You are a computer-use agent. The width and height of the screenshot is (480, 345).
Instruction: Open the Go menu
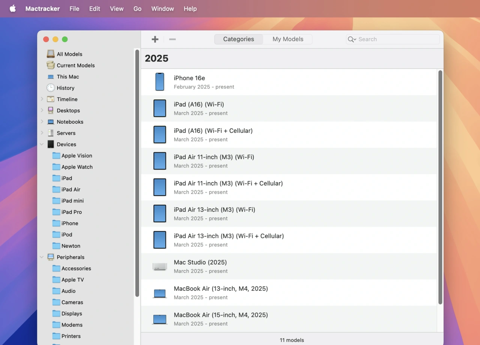tap(137, 9)
